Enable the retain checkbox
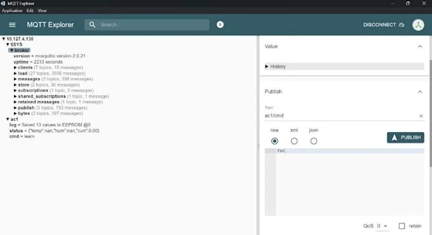432x235 pixels. pos(402,226)
